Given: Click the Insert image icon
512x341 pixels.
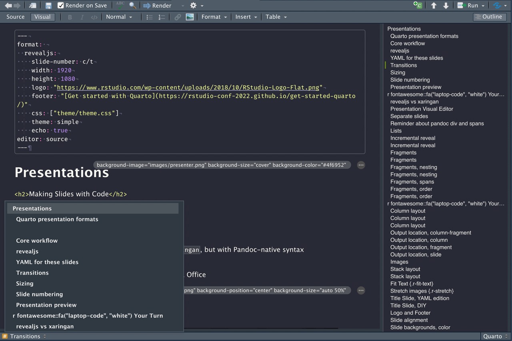Looking at the screenshot, I should pos(190,17).
